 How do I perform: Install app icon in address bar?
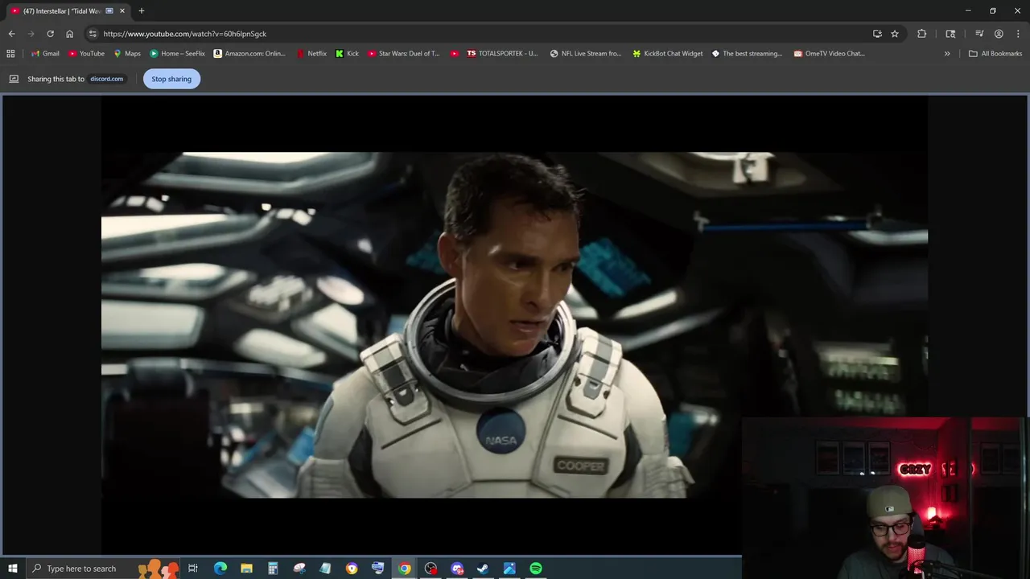pyautogui.click(x=877, y=34)
